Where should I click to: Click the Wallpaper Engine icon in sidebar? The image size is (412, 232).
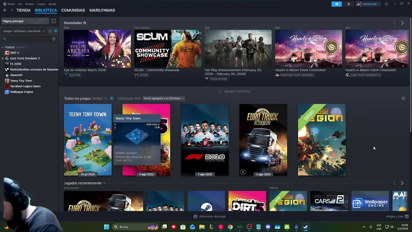(7, 92)
